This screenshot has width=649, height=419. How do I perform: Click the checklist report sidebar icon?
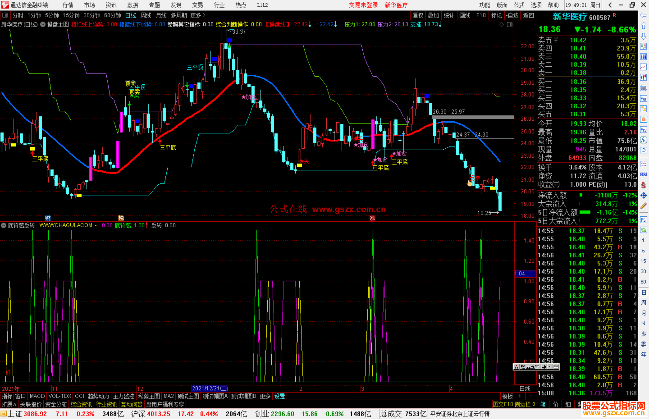(643, 46)
